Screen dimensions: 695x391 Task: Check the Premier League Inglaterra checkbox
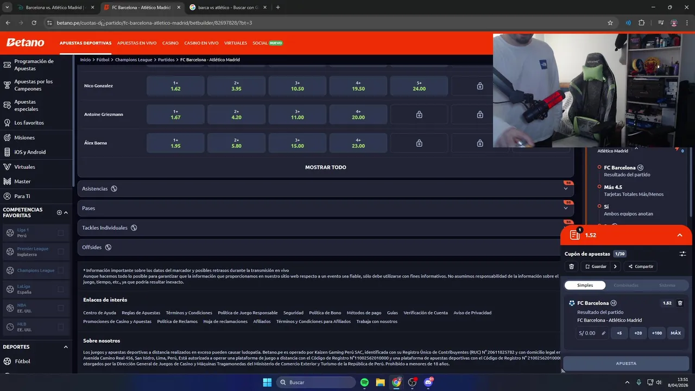pyautogui.click(x=61, y=251)
